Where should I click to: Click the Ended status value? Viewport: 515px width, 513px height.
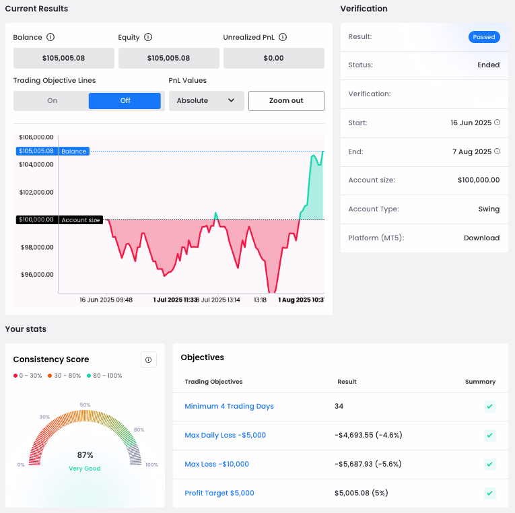[x=488, y=65]
